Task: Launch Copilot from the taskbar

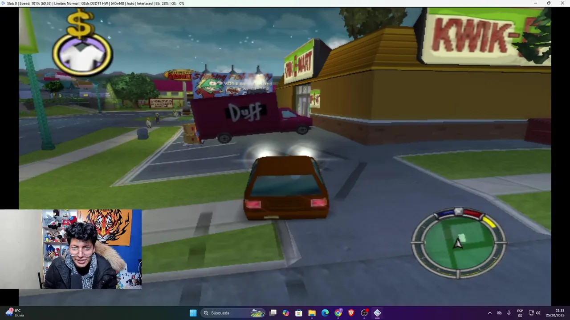Action: click(286, 313)
